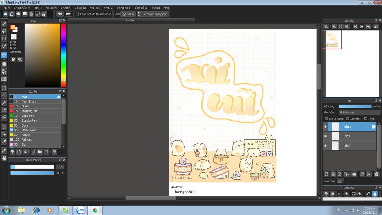Select the rectangular Selection tool
The height and width of the screenshot is (215, 382).
4,88
